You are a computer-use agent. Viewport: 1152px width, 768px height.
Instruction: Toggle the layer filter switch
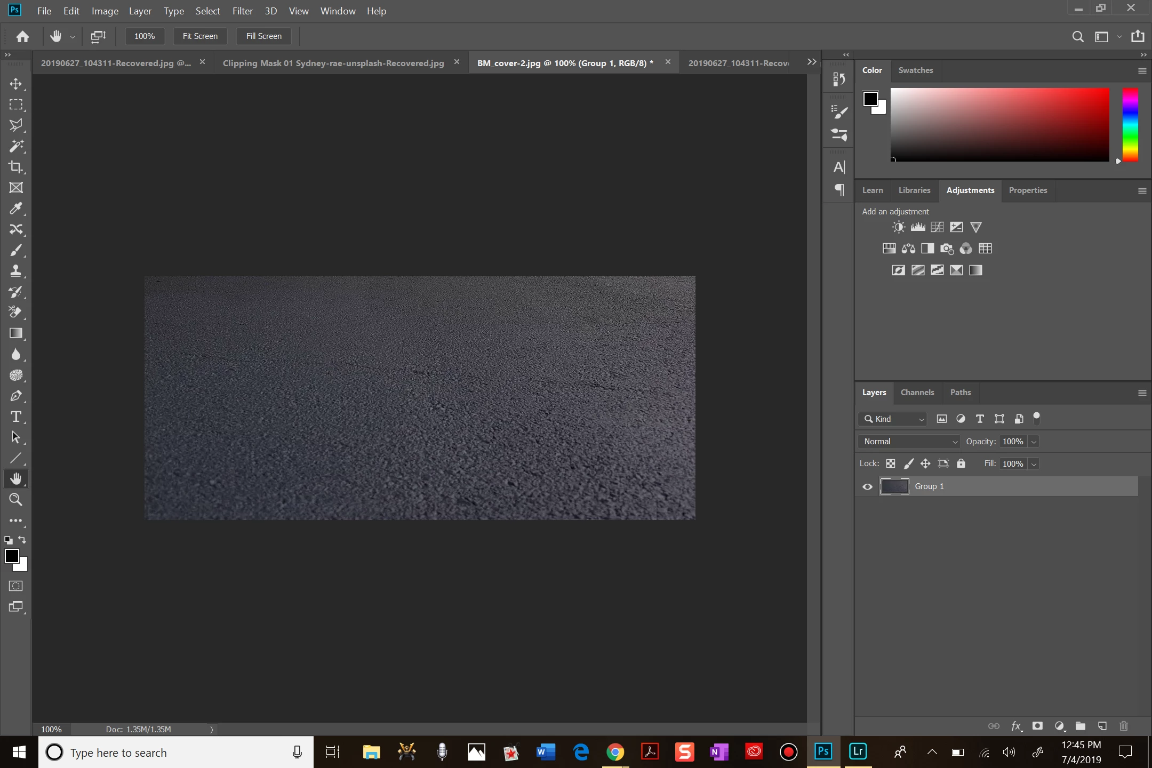pyautogui.click(x=1036, y=419)
